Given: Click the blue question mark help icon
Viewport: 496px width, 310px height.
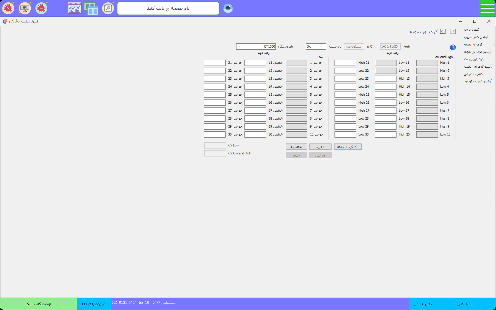Looking at the screenshot, I should (x=453, y=47).
